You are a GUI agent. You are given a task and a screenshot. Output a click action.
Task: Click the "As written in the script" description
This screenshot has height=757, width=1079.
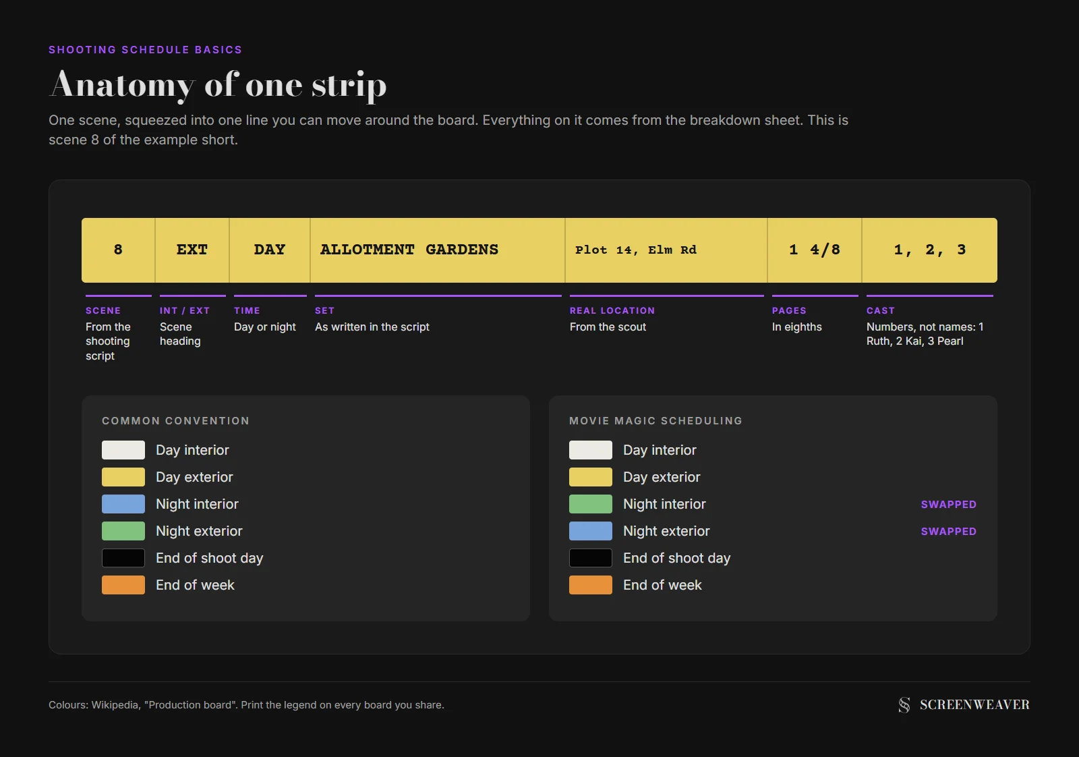pyautogui.click(x=372, y=327)
